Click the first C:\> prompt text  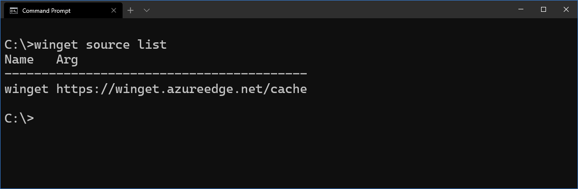[x=19, y=45]
